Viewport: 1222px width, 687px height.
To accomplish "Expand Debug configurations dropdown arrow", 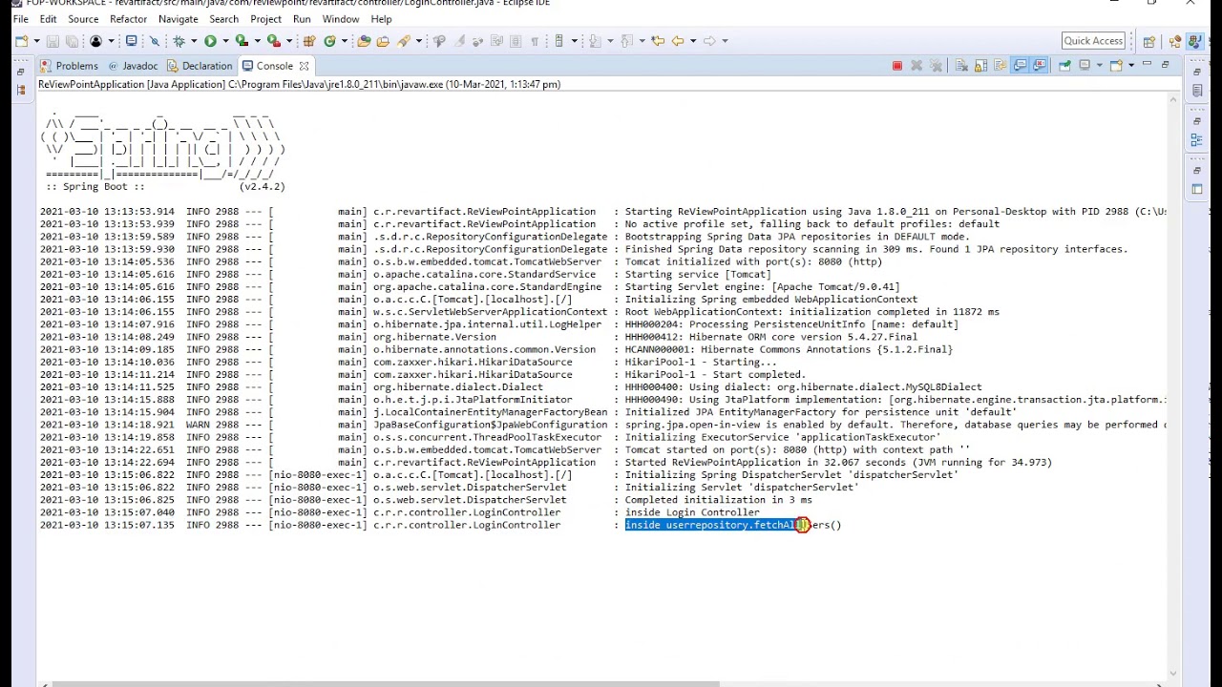I will coord(194,41).
